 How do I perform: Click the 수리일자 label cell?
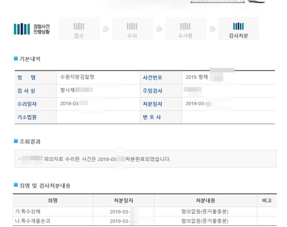(x=36, y=104)
